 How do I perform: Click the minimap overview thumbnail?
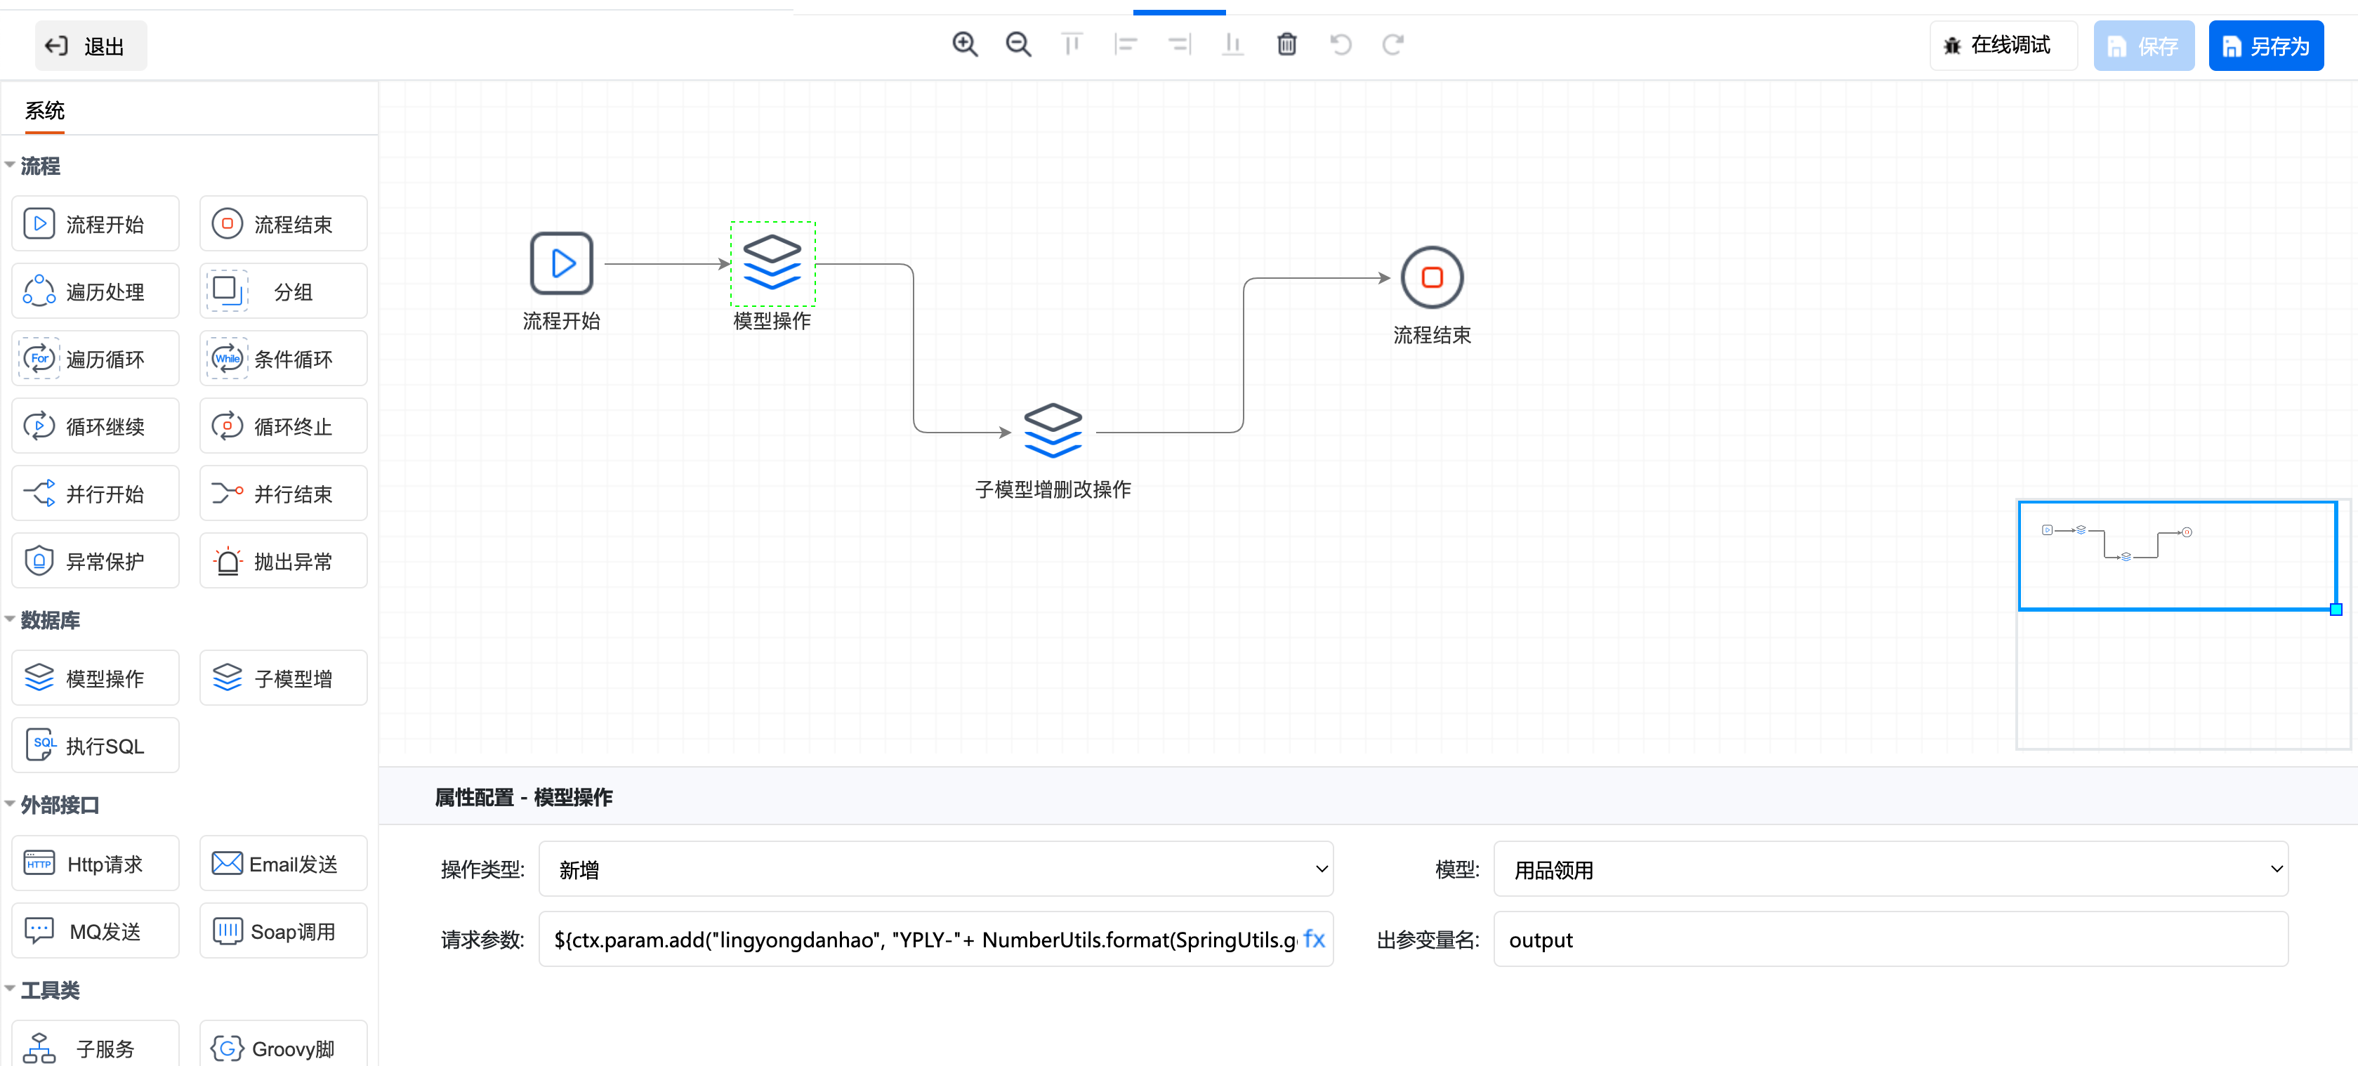[x=2183, y=624]
